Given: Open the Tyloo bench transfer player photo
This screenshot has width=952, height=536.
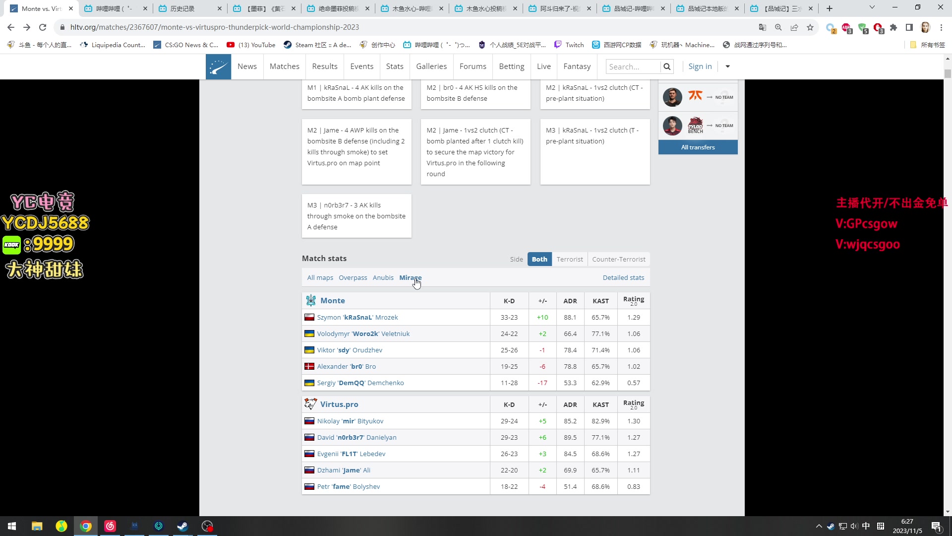Looking at the screenshot, I should pos(672,126).
